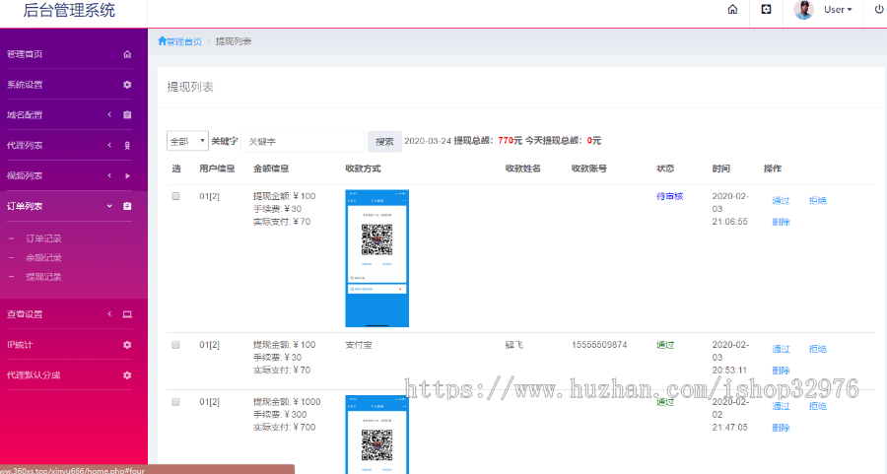Expand the 代理列表 chevron
Image resolution: width=887 pixels, height=474 pixels.
click(109, 146)
